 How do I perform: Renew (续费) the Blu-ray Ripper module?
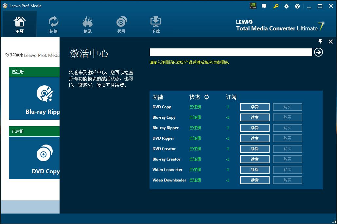255,128
